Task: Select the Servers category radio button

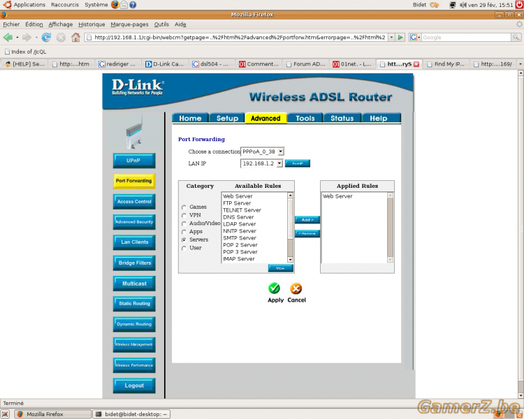Action: (184, 240)
